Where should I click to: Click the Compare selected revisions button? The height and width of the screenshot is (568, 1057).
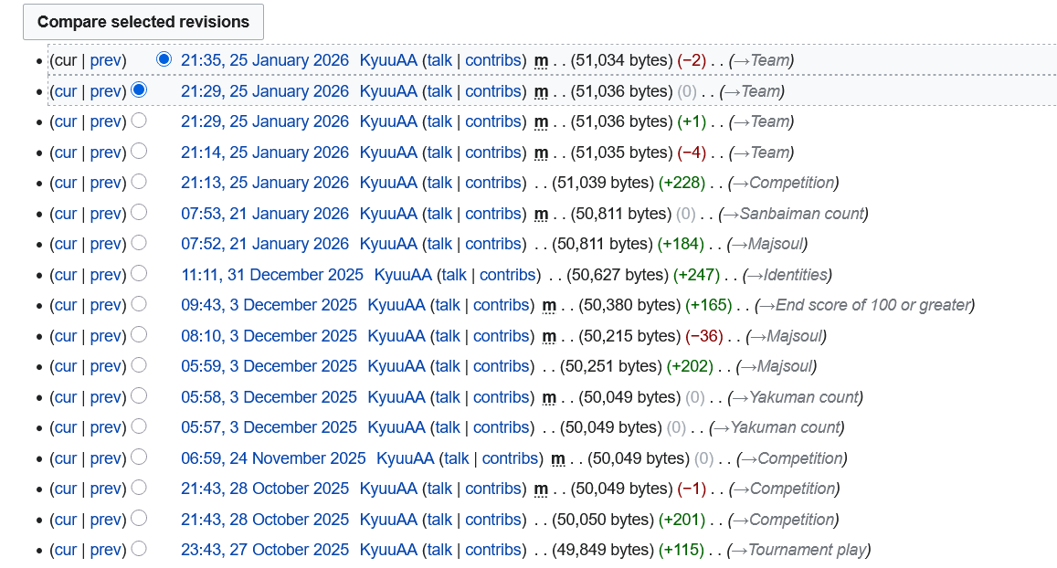(143, 22)
